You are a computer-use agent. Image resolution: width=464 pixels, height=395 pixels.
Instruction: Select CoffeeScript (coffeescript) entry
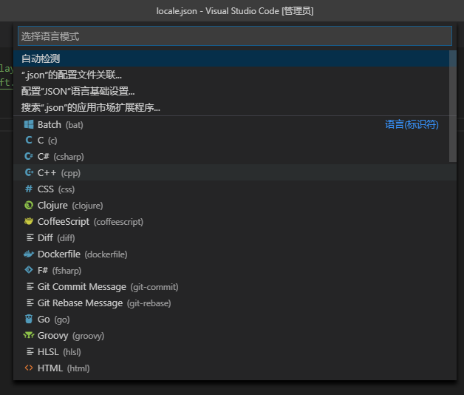(x=235, y=221)
